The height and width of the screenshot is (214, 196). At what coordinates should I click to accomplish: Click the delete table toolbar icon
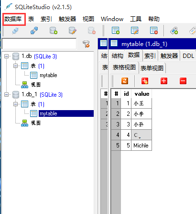pos(154,31)
